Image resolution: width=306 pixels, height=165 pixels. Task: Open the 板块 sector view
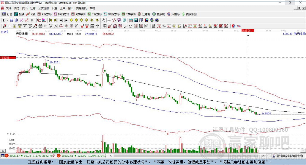[x=19, y=14]
